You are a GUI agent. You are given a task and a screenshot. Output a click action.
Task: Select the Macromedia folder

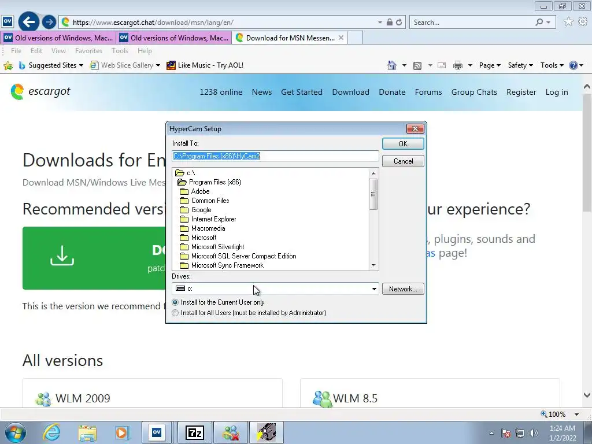click(208, 228)
